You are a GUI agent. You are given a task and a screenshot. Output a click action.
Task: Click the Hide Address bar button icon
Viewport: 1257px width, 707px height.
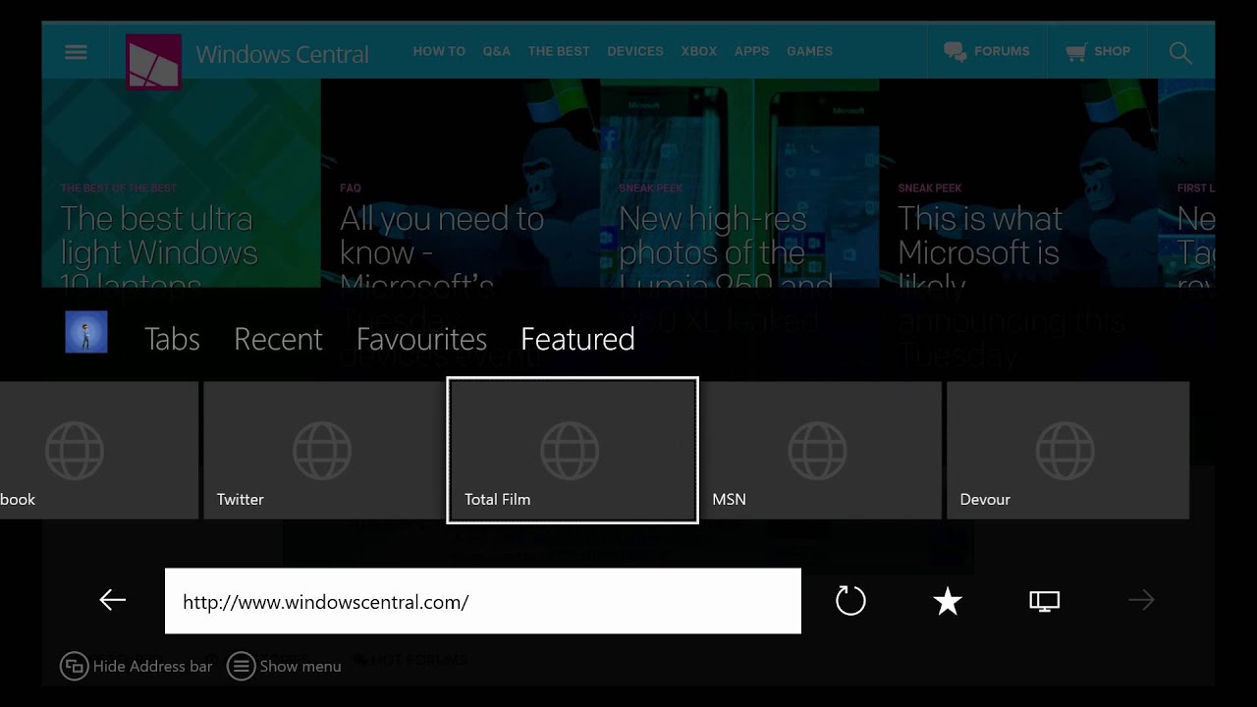[74, 666]
